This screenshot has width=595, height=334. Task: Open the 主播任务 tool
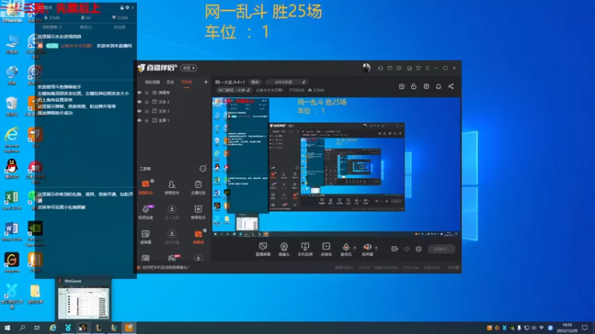click(x=198, y=187)
